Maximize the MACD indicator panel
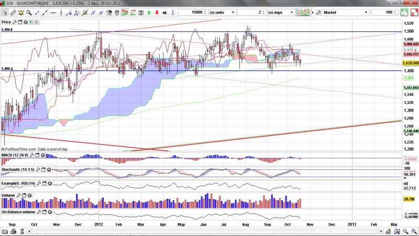Viewport: 419px width, 236px height. [x=37, y=155]
